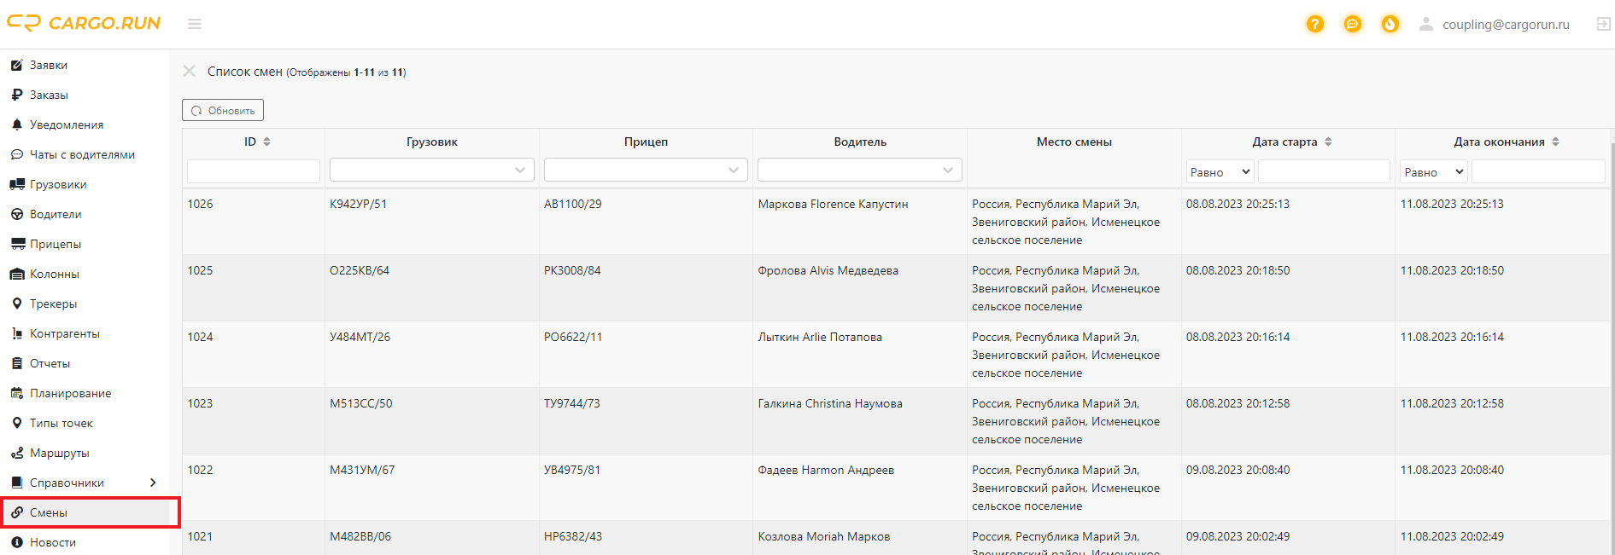Click the hamburger menu icon beside the logo
Screen dimensions: 1615x555
[x=195, y=24]
